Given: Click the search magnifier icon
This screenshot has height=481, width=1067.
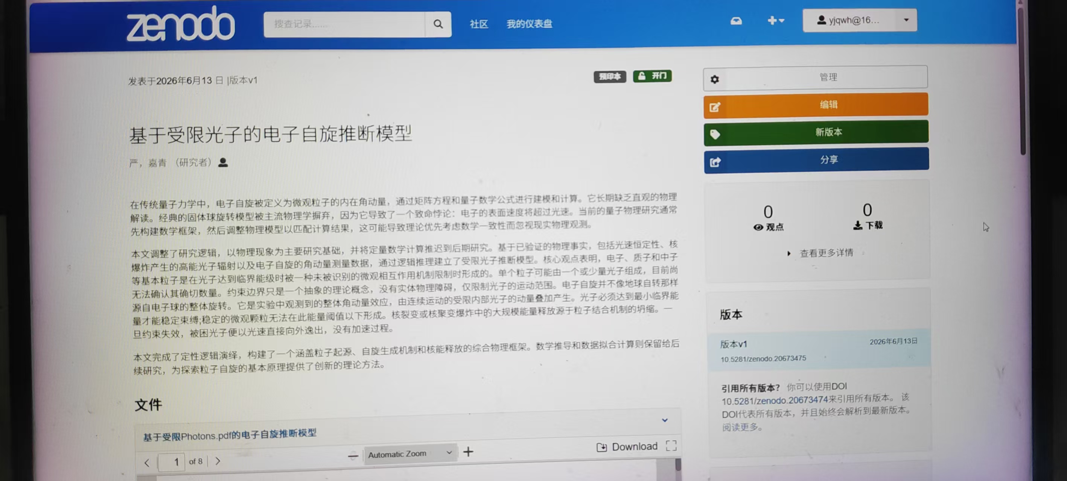Looking at the screenshot, I should (438, 24).
